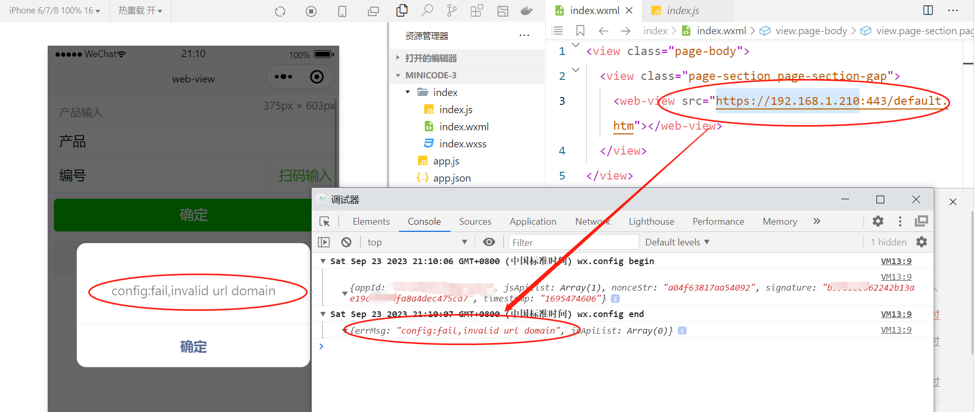Open editor more actions ellipsis

[x=953, y=10]
